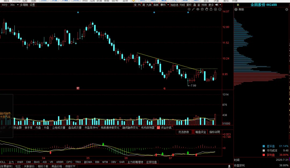290x168 pixels.
Task: Switch to the SAR indicator
Action: (x=122, y=162)
